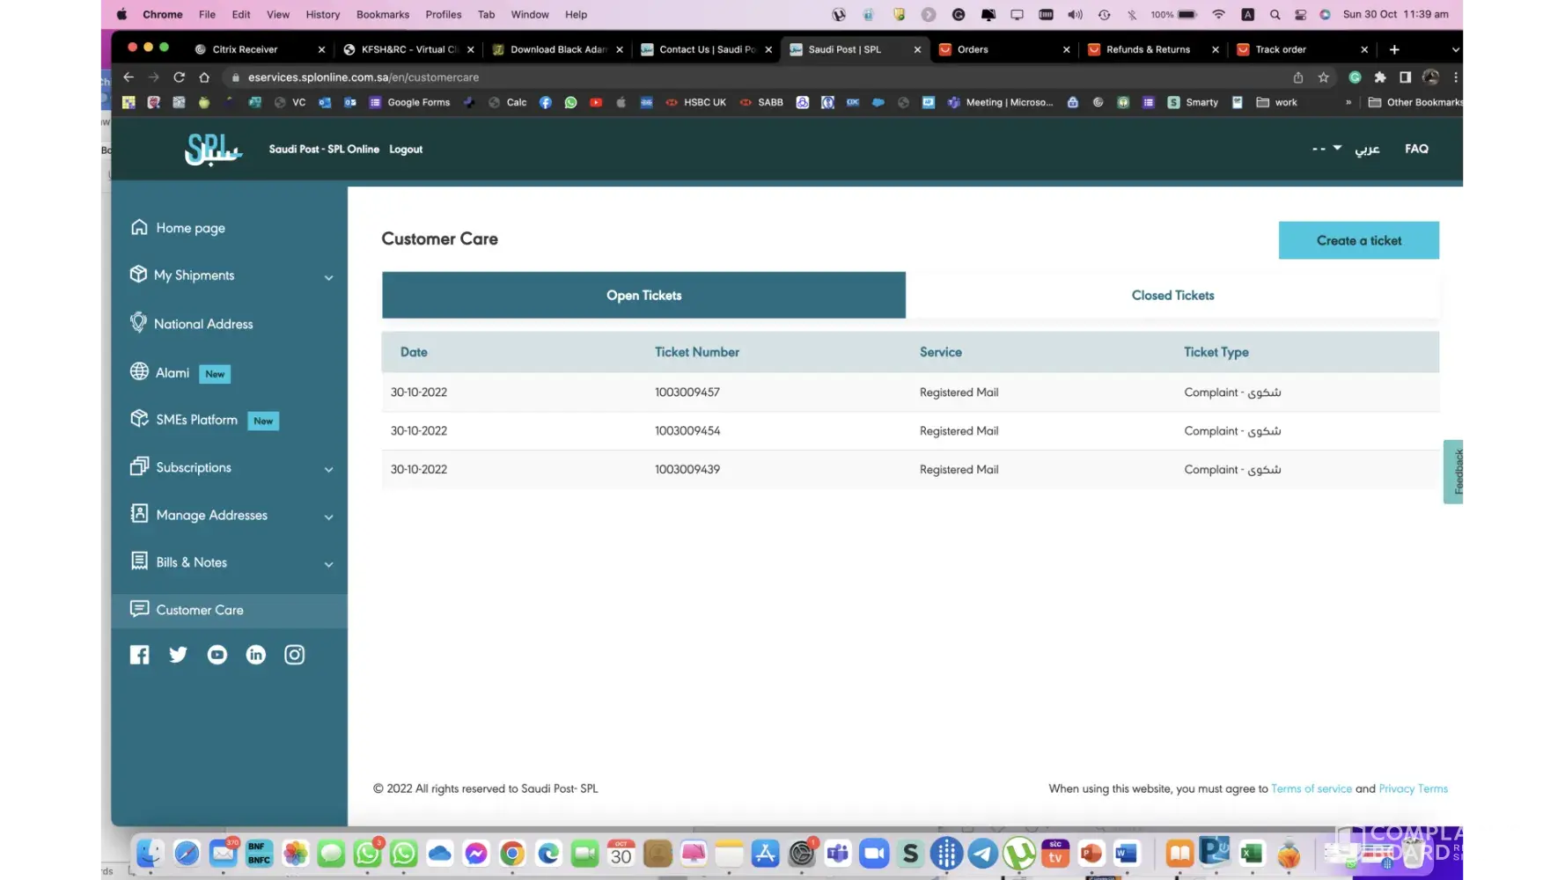Open the Instagram social icon in sidebar

click(294, 655)
